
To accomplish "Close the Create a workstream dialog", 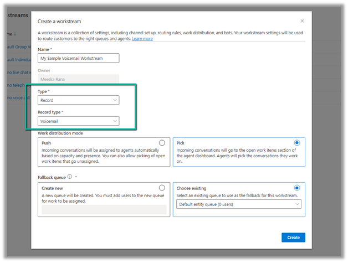I will [302, 21].
